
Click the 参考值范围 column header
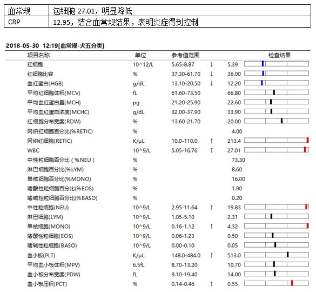185,55
